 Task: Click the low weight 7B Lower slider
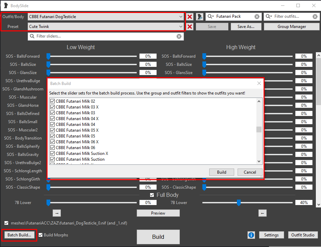(92, 203)
